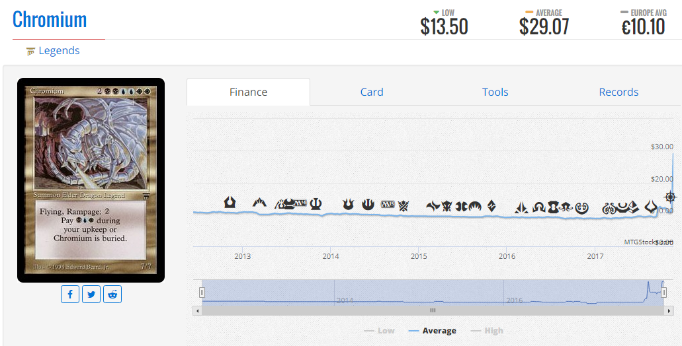Click the Aether Revolt set symbol
The image size is (682, 346).
609,209
